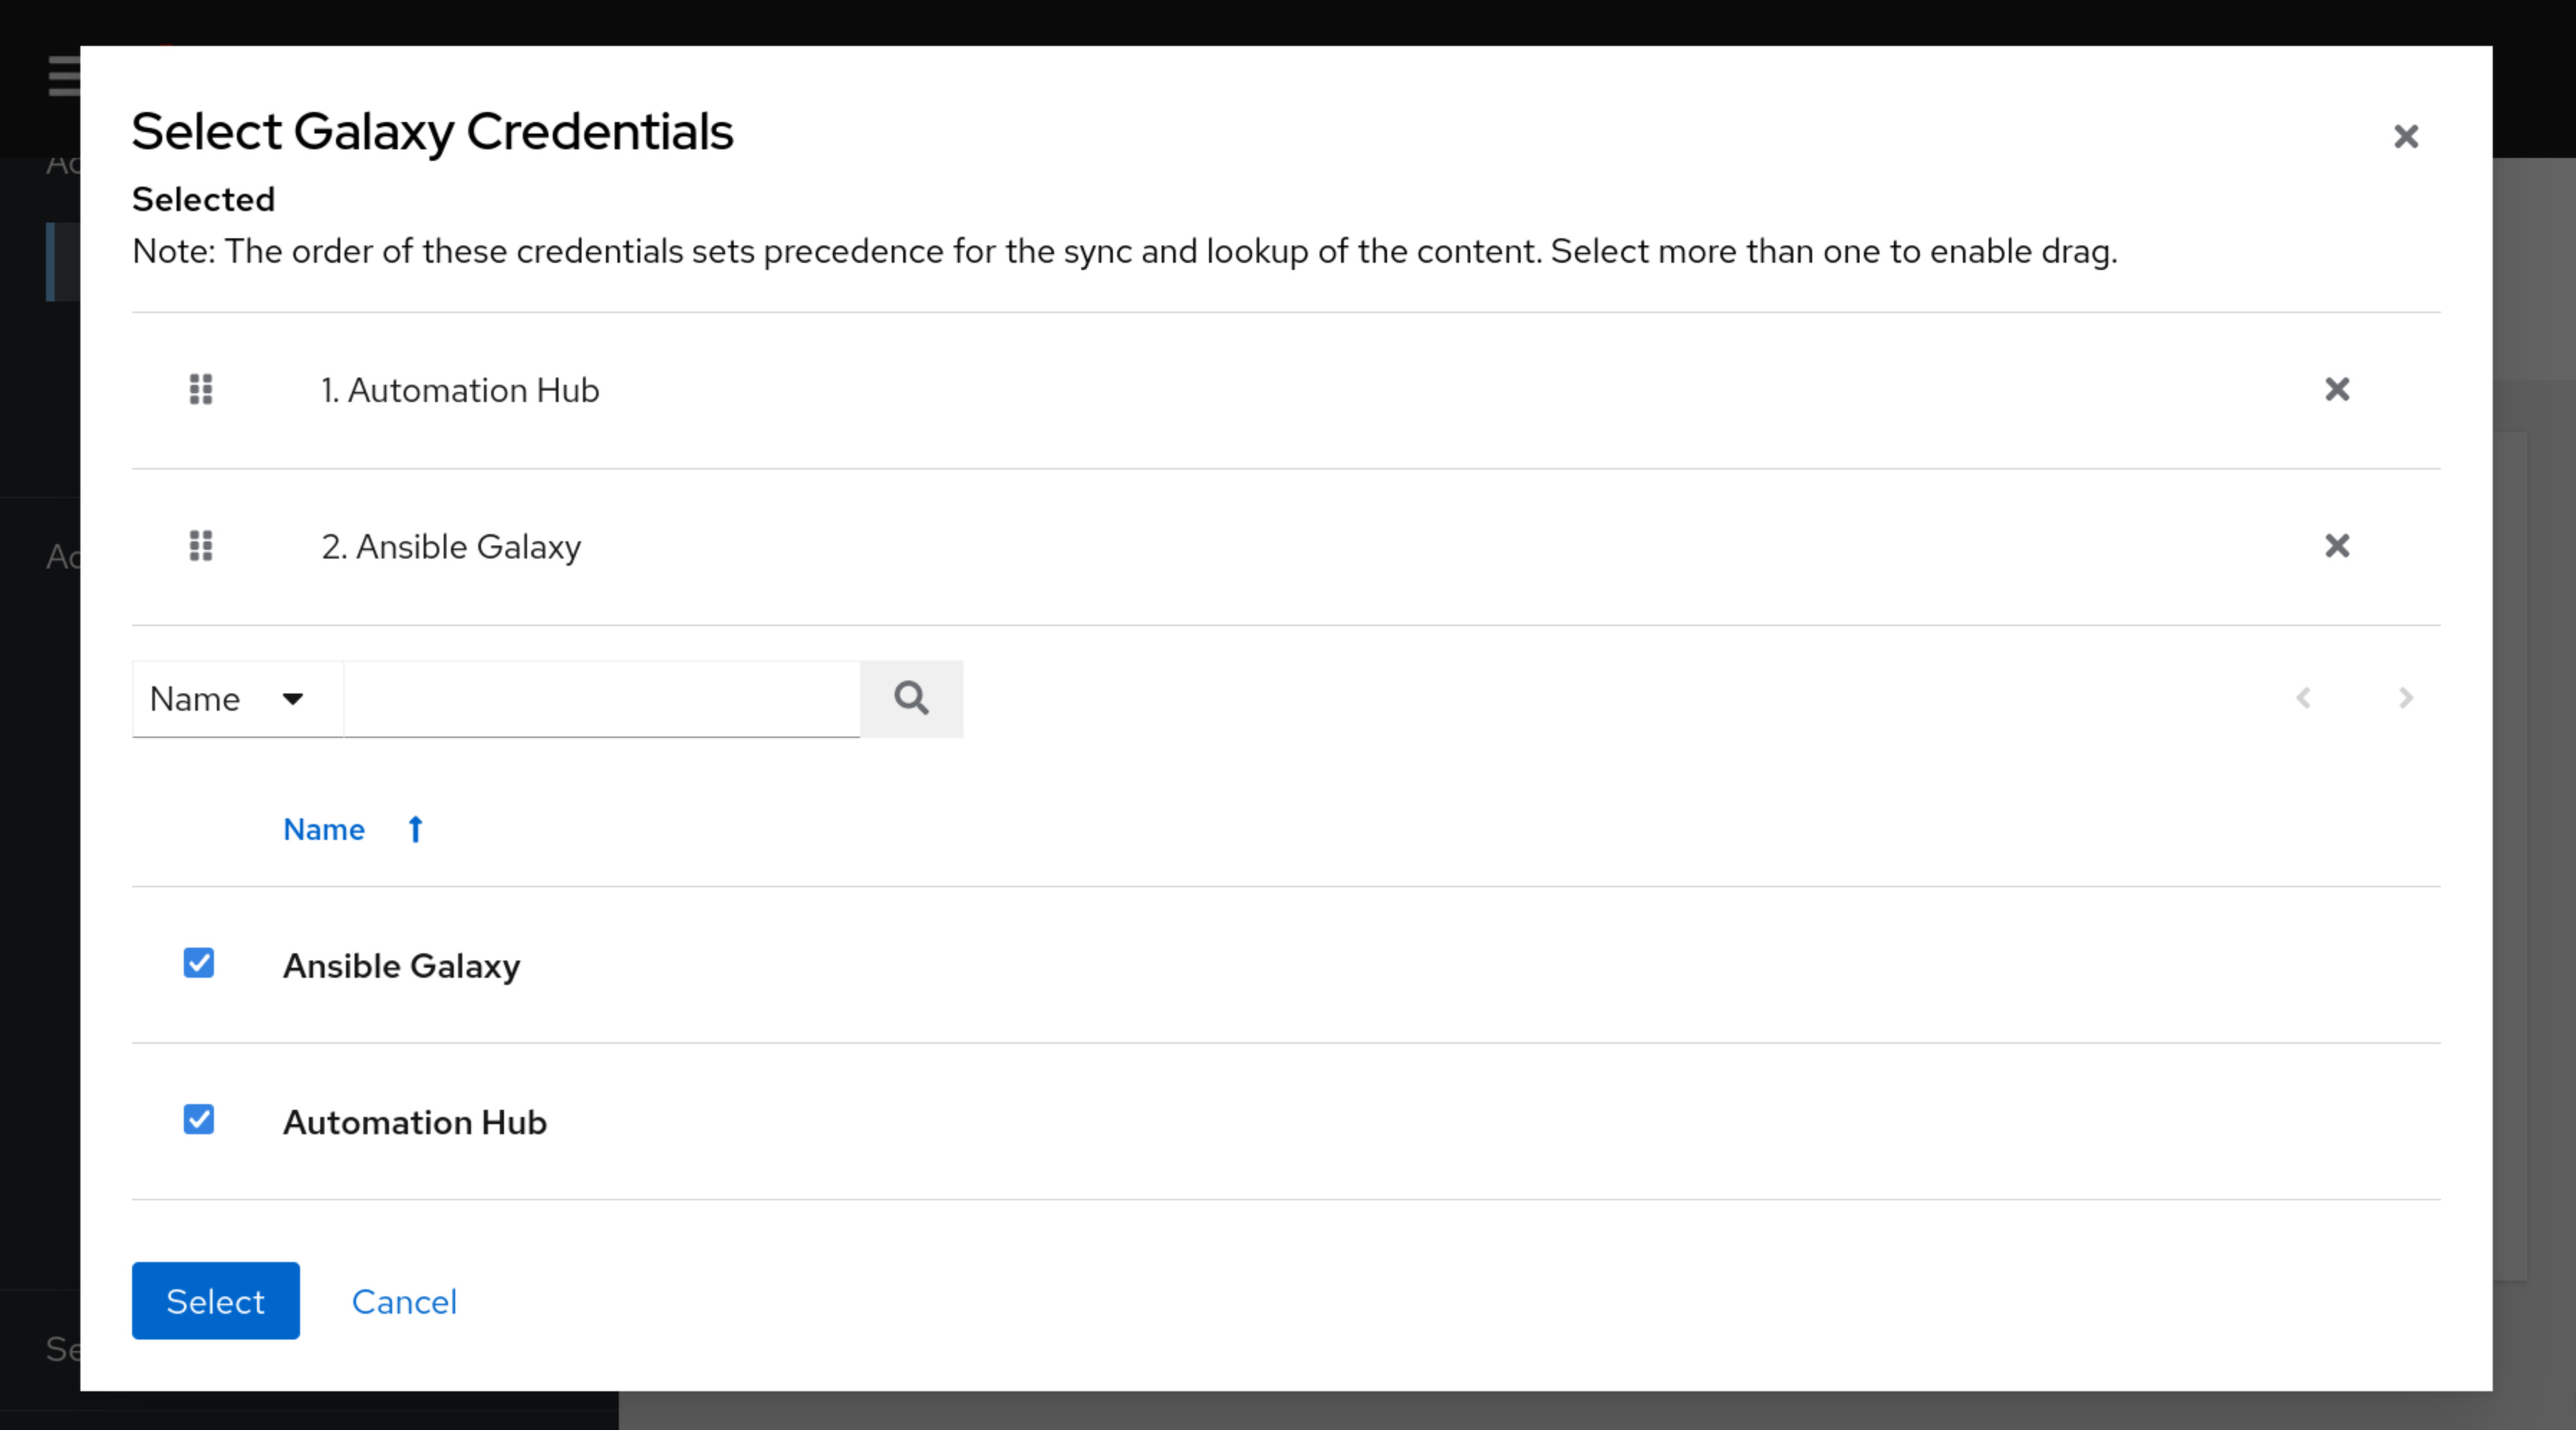Click the sort arrow next to Name

point(414,829)
